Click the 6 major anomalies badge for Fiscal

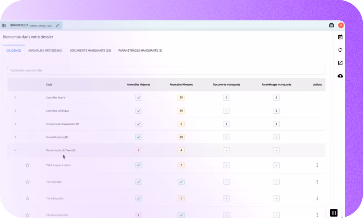138,150
